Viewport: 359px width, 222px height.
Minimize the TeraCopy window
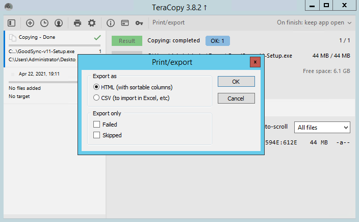pos(312,6)
